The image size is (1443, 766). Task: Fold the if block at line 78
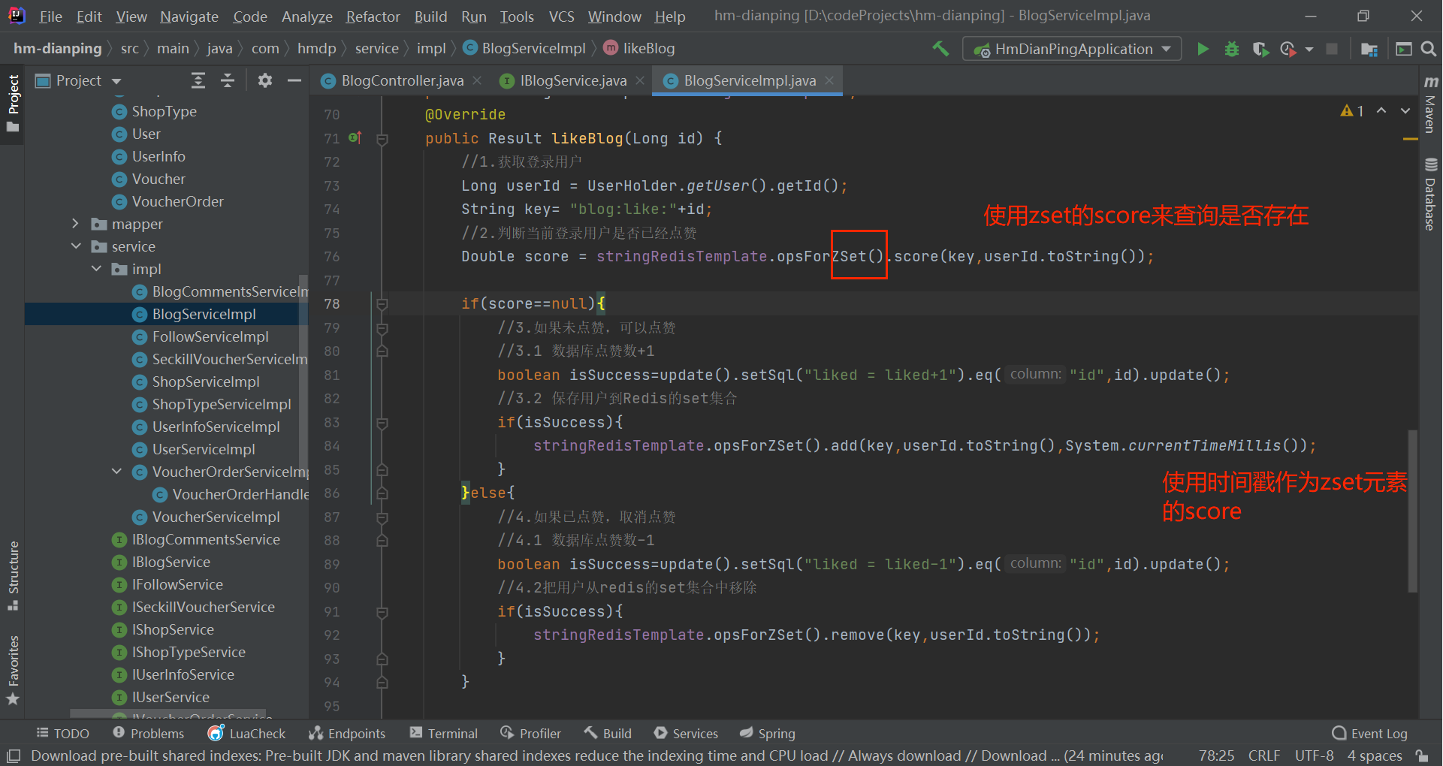[x=382, y=304]
